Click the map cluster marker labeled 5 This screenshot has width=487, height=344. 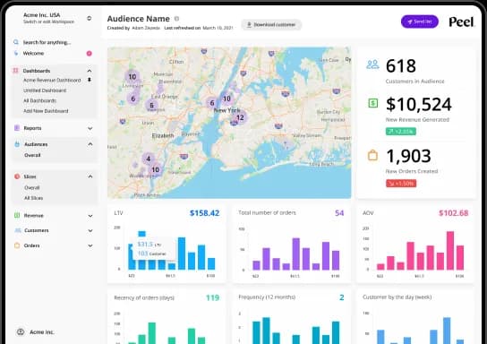[x=151, y=106]
